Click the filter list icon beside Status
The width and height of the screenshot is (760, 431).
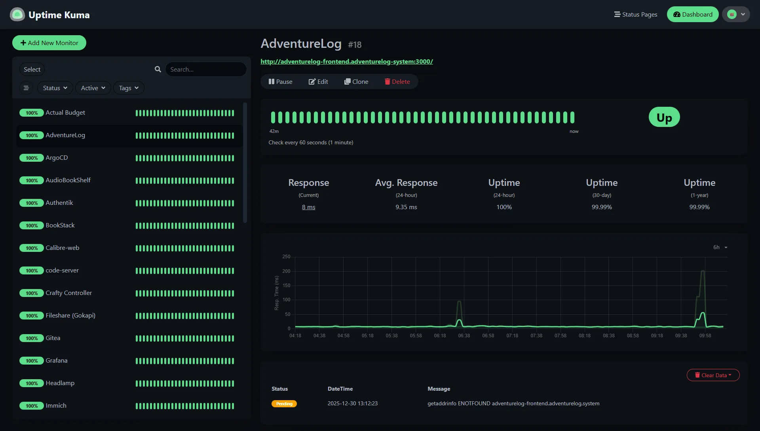[26, 88]
